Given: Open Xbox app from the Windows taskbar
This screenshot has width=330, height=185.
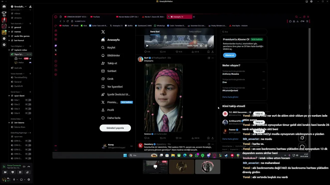Looking at the screenshot, I should click(179, 155).
